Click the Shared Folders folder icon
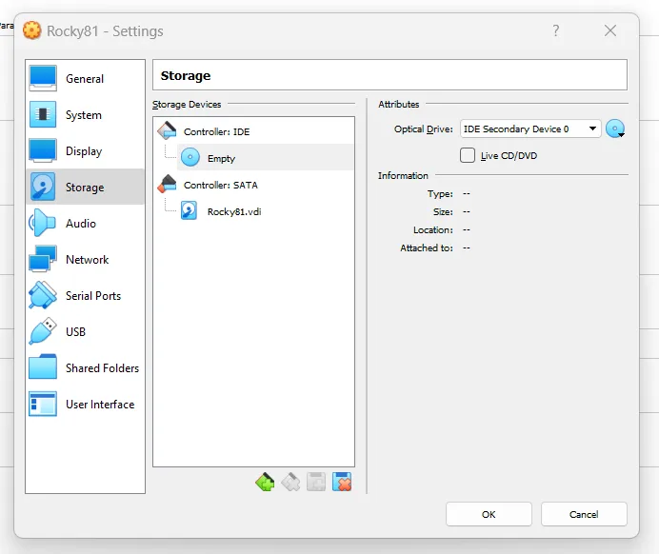659x554 pixels. [x=43, y=367]
